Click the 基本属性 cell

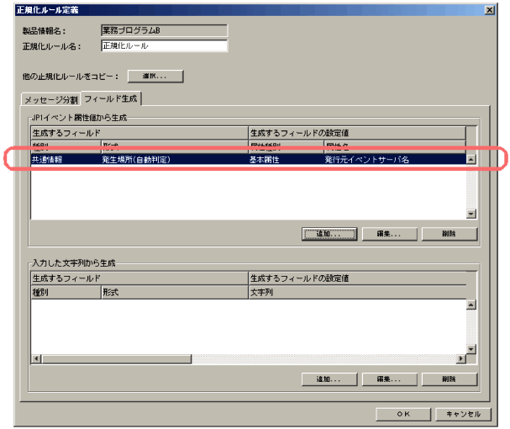point(287,160)
